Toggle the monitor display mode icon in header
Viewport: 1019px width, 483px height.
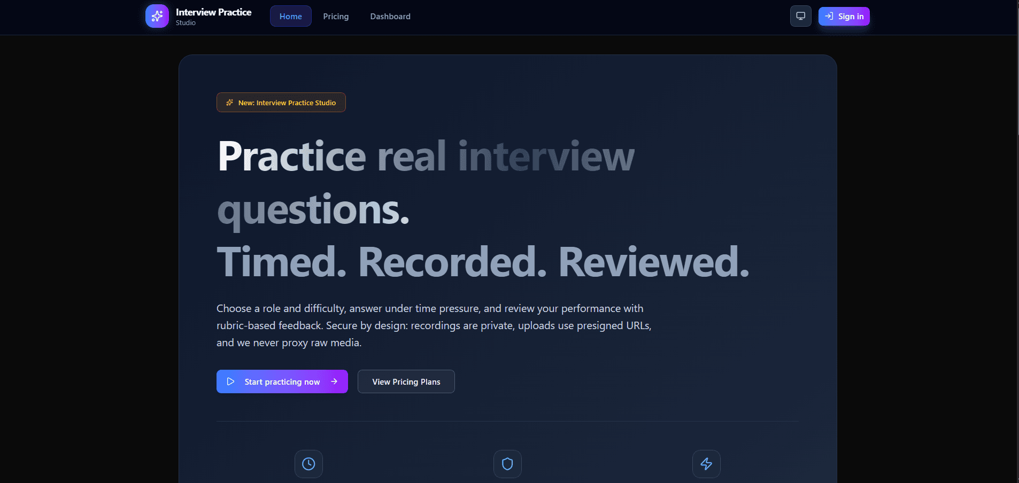(800, 15)
